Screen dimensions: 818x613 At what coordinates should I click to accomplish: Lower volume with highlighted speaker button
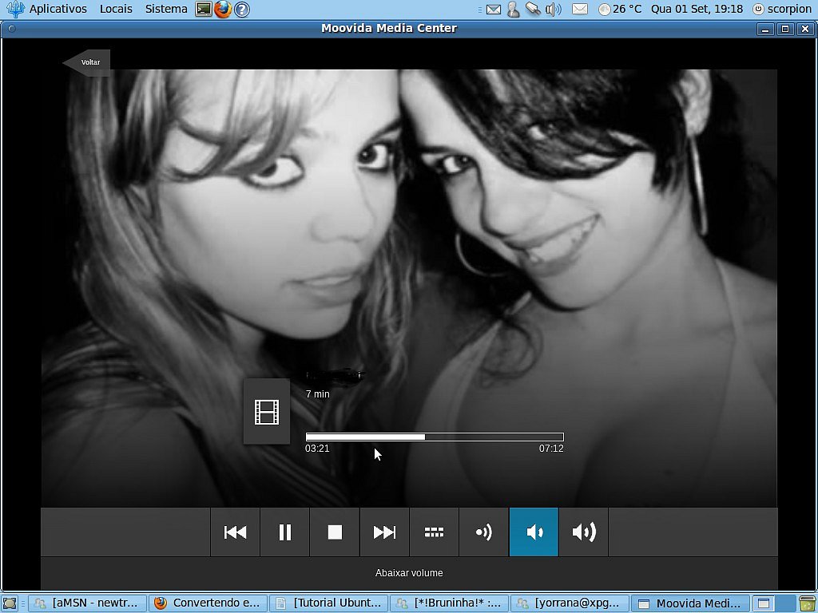534,532
